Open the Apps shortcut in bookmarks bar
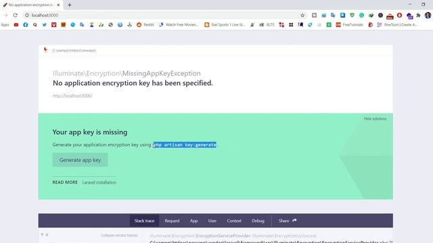This screenshot has height=243, width=433. (x=5, y=25)
